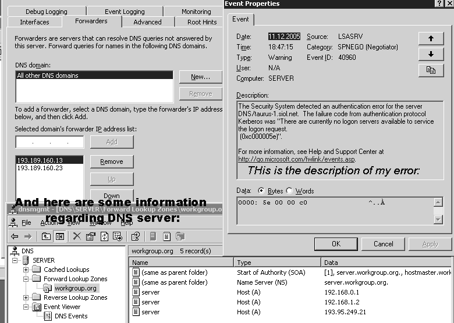Switch to the Advanced tab

point(147,22)
